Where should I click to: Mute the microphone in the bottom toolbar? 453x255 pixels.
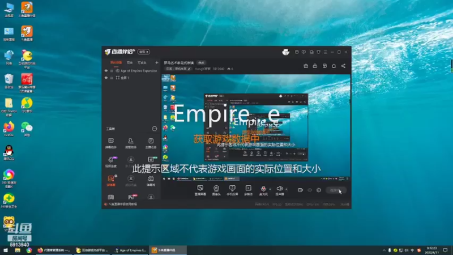point(263,190)
